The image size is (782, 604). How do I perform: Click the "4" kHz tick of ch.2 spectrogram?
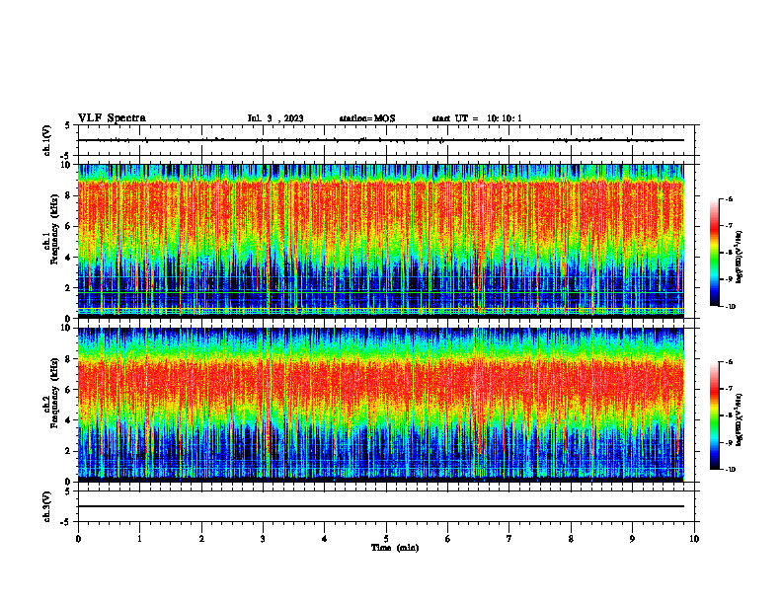(x=69, y=420)
